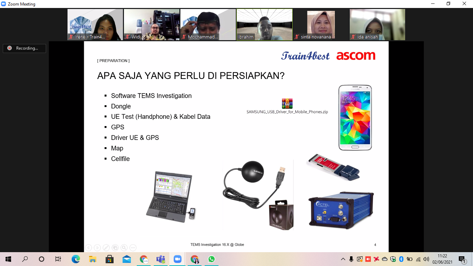
Task: Click the see-all-slides icon on the slide
Action: click(115, 248)
